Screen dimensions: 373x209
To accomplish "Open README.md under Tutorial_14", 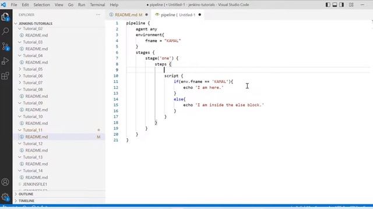I will [x=36, y=177].
